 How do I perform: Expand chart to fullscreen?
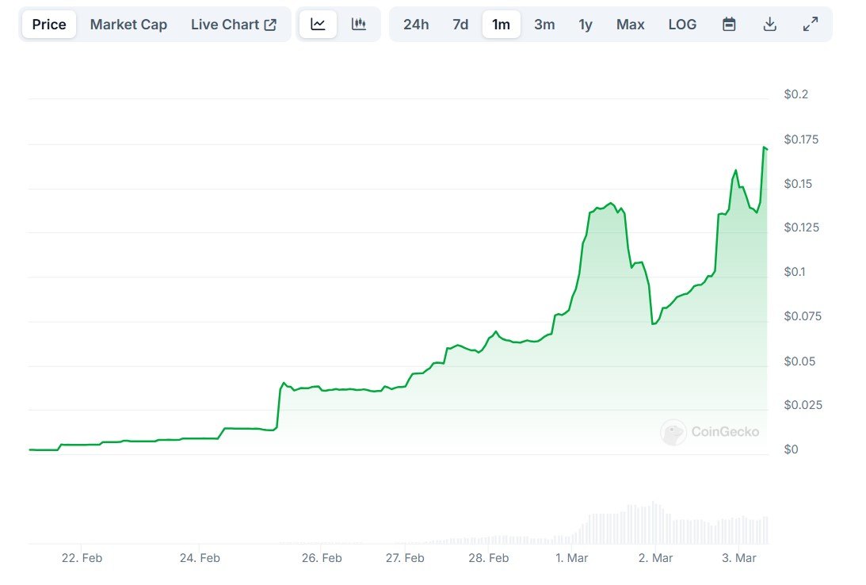[x=811, y=25]
